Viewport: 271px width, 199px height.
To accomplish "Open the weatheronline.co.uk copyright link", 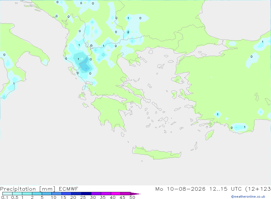I will pyautogui.click(x=248, y=197).
